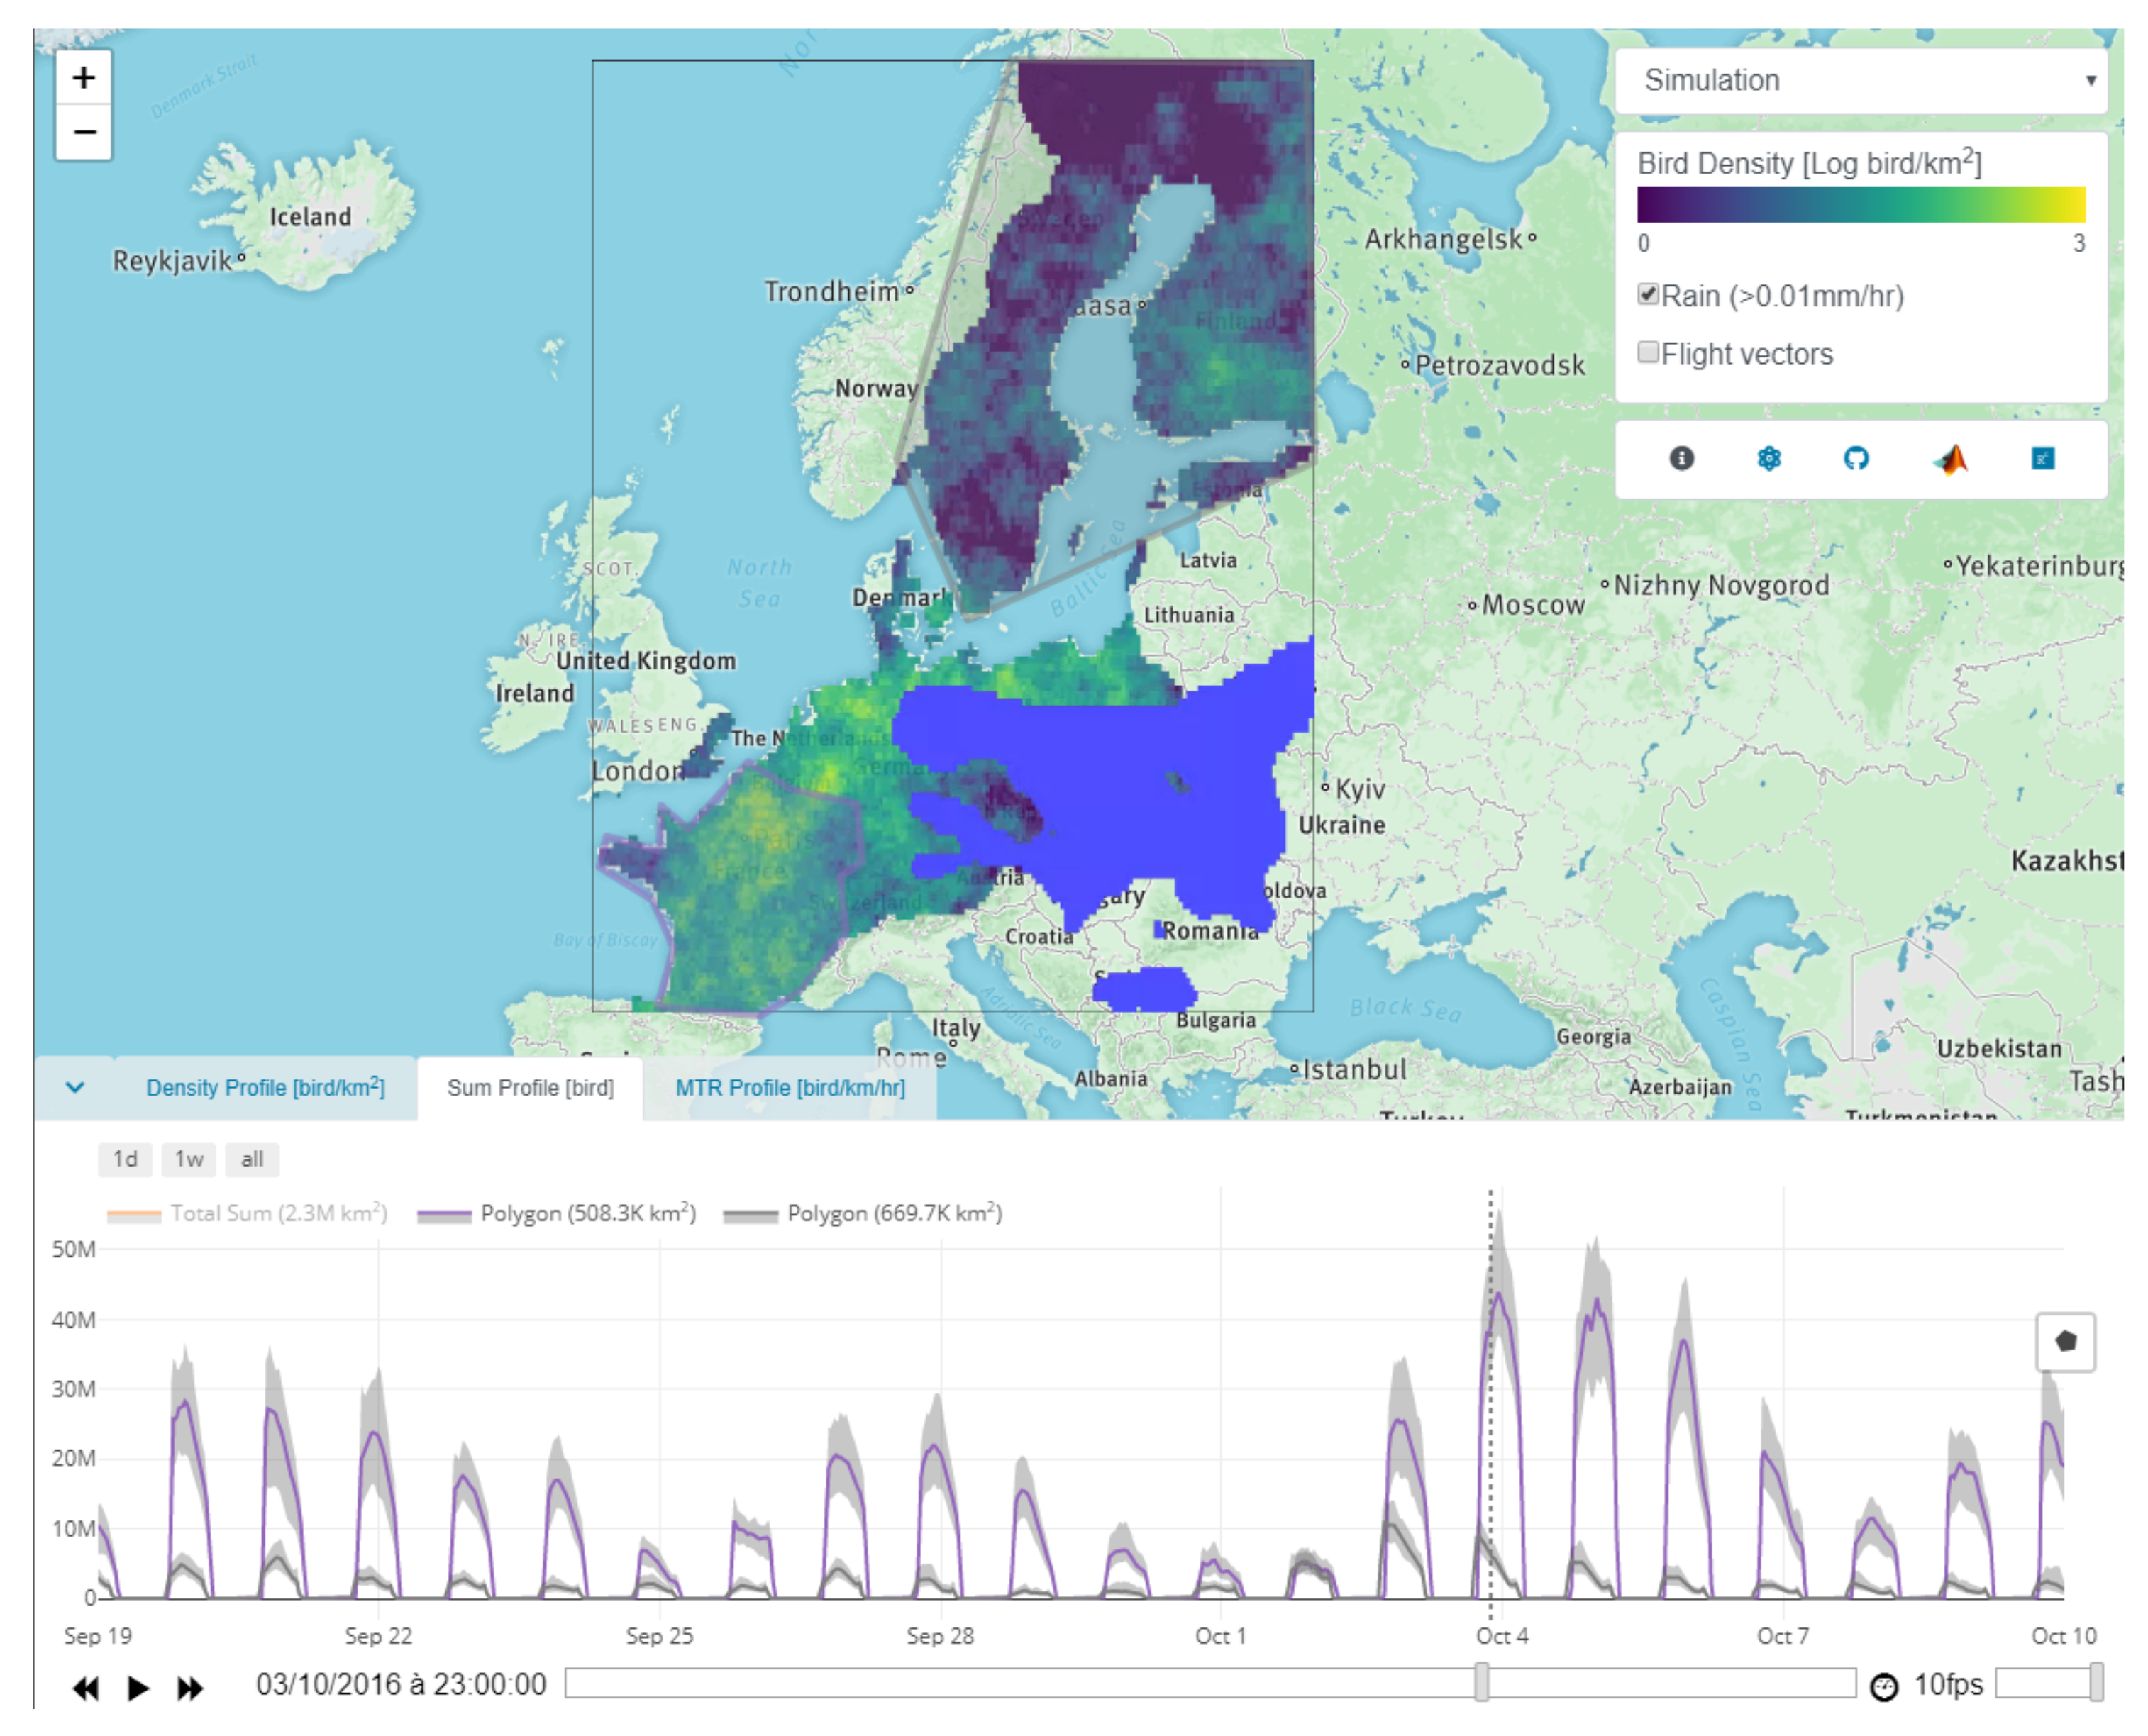The image size is (2148, 1736).
Task: Show all dates in chart
Action: pyautogui.click(x=252, y=1159)
